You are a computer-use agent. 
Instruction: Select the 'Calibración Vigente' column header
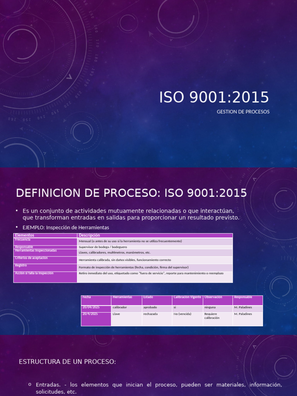click(x=188, y=300)
